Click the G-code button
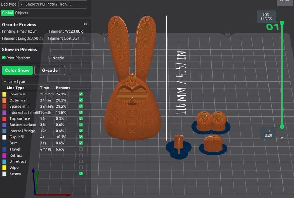 coord(50,70)
